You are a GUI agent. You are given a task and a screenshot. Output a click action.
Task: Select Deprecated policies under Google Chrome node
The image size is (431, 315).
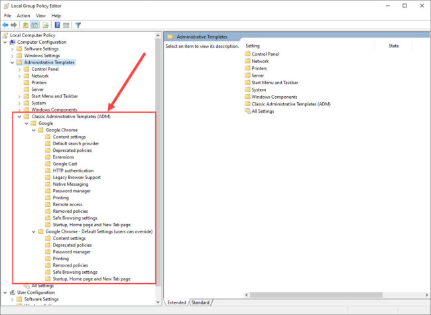(72, 150)
